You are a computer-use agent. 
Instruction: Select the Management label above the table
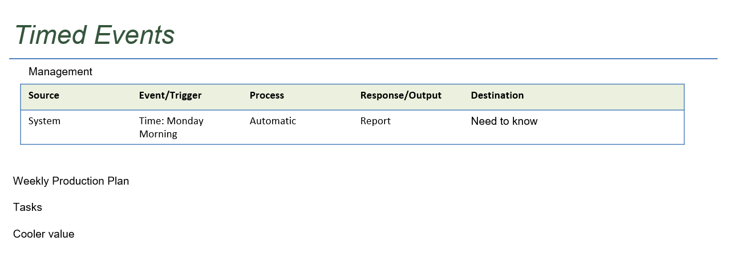point(60,72)
